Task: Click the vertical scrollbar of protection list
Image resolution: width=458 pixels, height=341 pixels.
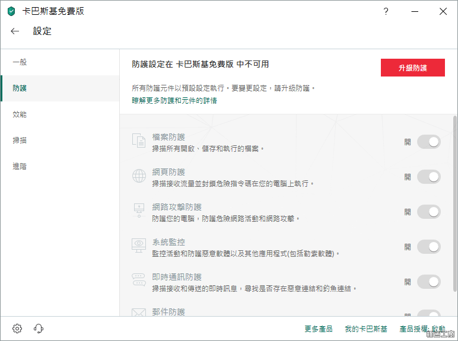Action: (455, 203)
